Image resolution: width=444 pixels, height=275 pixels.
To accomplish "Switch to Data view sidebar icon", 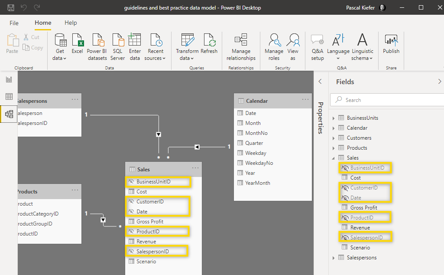I will point(9,96).
